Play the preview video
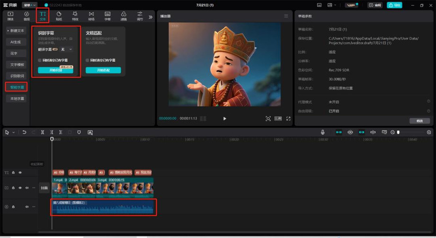Image resolution: width=436 pixels, height=238 pixels. point(225,119)
